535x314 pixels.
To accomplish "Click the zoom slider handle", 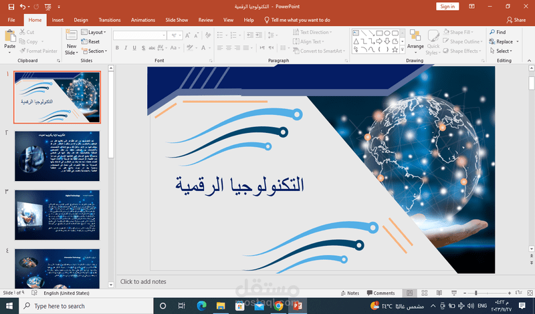I will coord(476,293).
